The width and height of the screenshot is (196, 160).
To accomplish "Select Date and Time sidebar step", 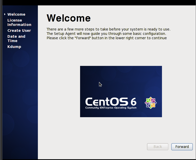I will (16, 39).
